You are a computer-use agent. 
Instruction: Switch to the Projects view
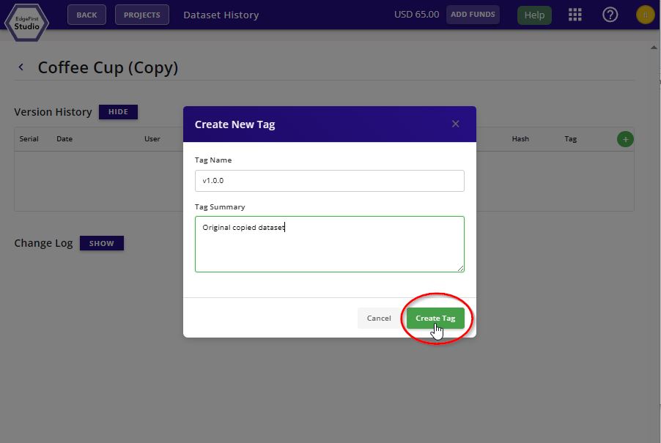click(x=141, y=14)
